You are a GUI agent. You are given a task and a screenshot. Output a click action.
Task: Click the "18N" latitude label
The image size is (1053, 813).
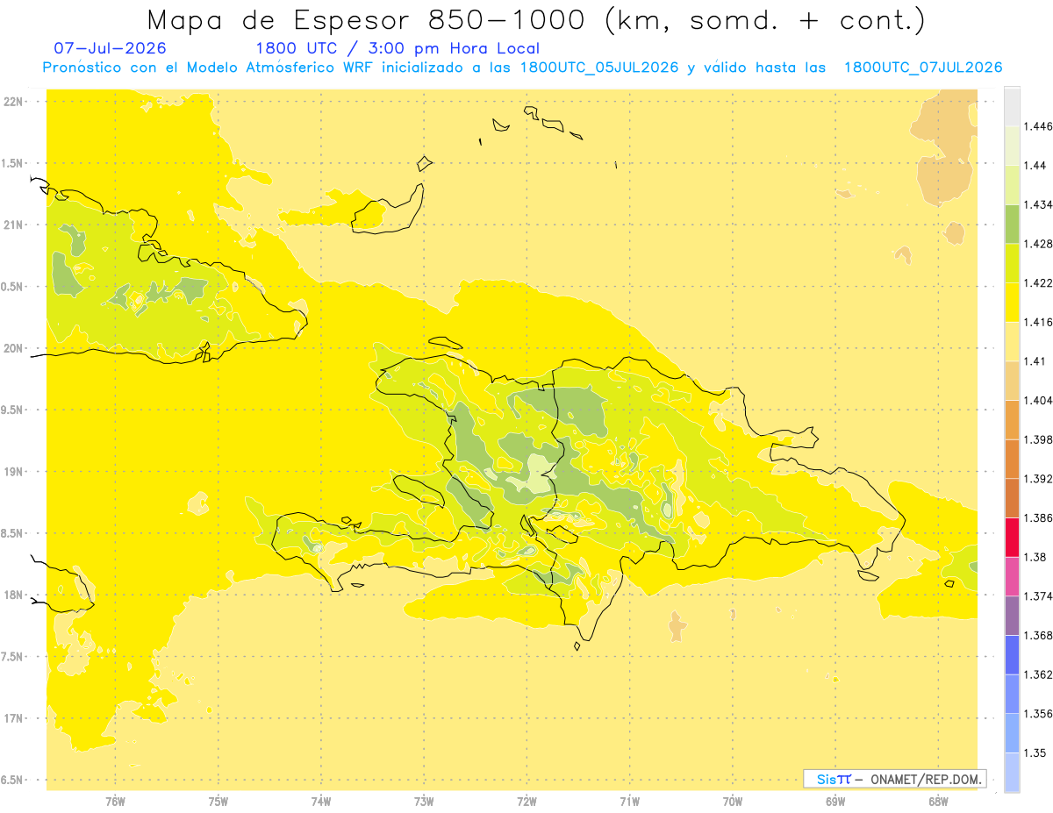tap(14, 595)
